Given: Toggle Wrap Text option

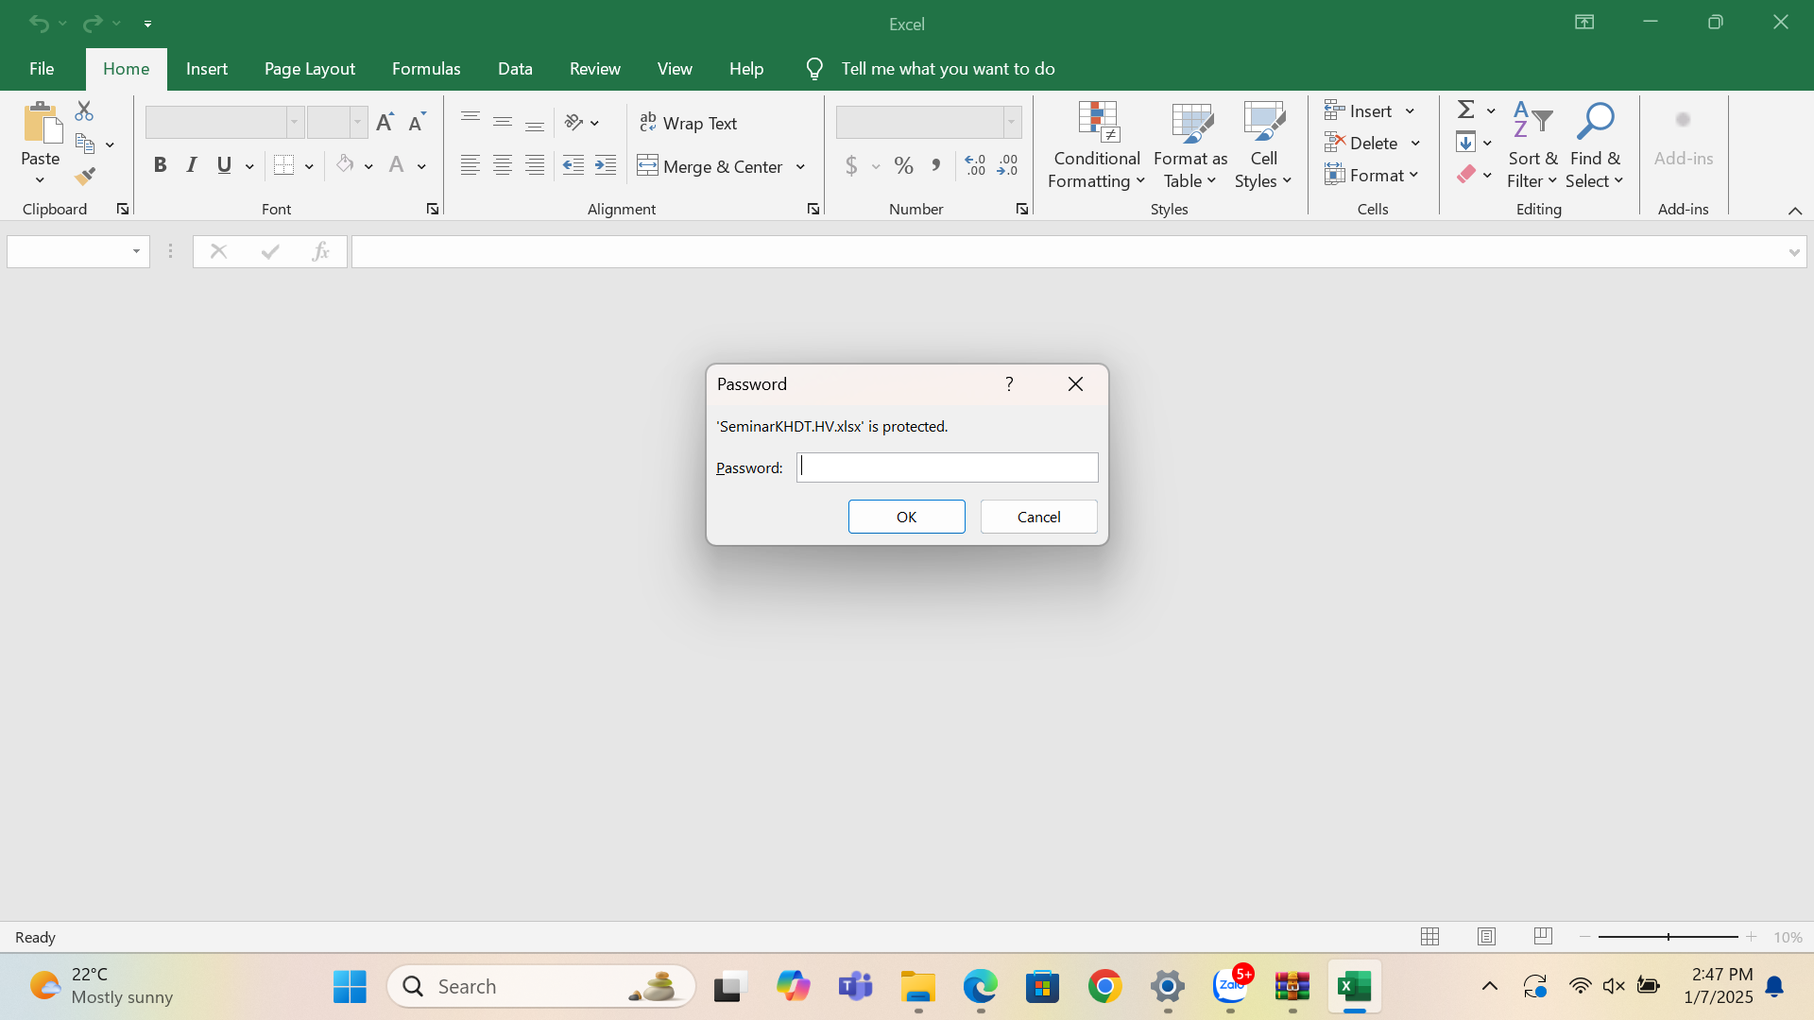Looking at the screenshot, I should [x=689, y=123].
